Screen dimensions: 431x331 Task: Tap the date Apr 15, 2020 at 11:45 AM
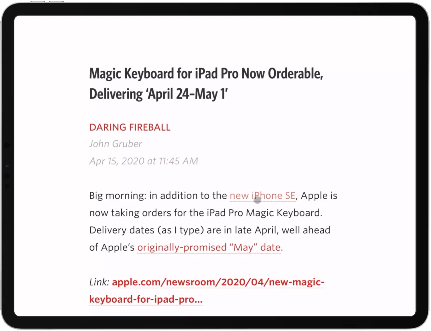[143, 161]
